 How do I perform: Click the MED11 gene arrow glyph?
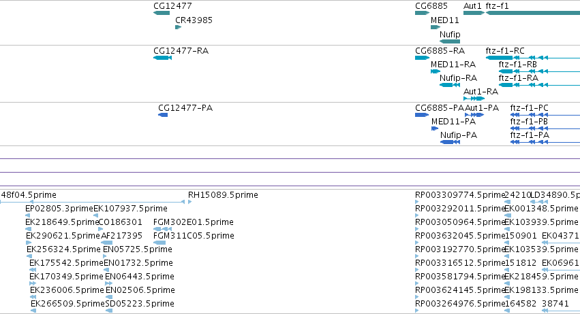(436, 27)
